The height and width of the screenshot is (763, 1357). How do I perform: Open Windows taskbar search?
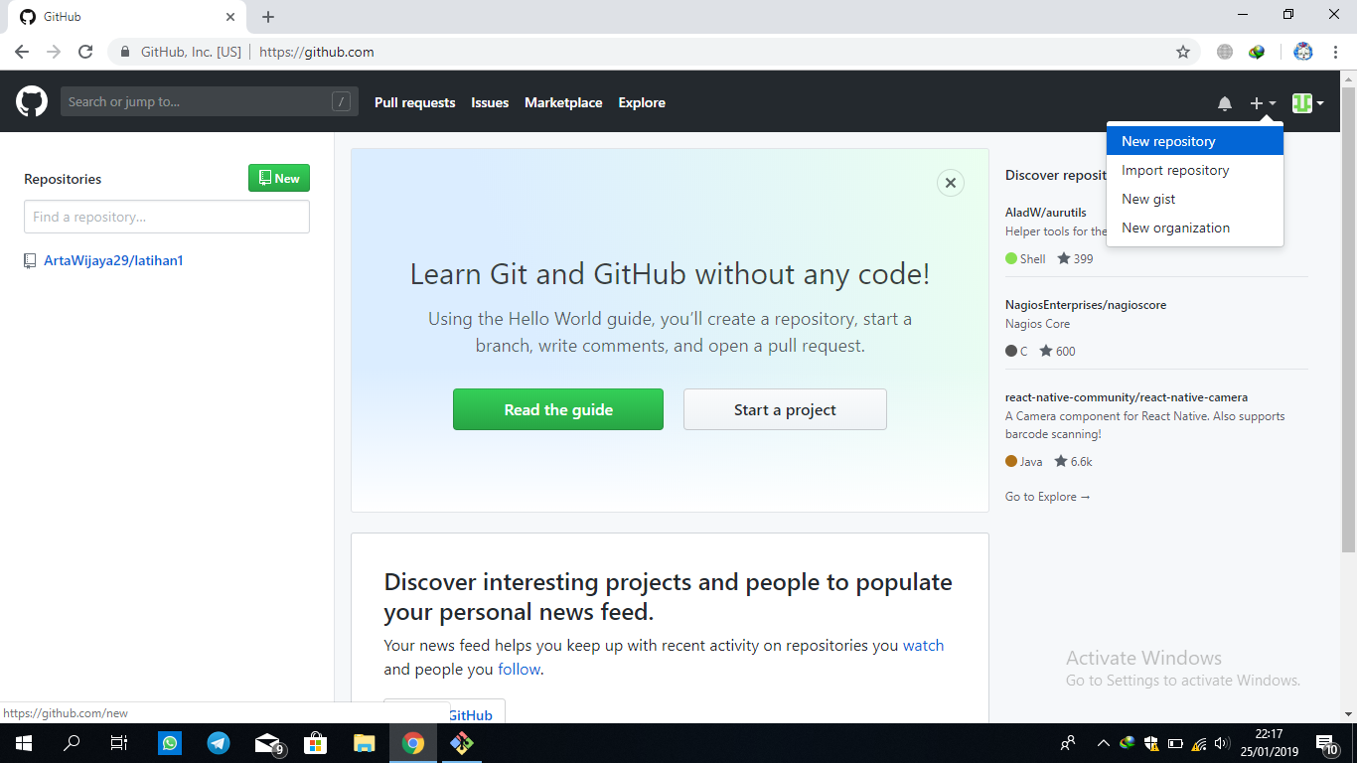(72, 743)
